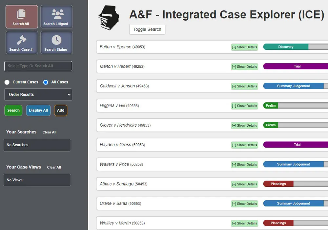Click the Search All documents icon

[x=21, y=13]
